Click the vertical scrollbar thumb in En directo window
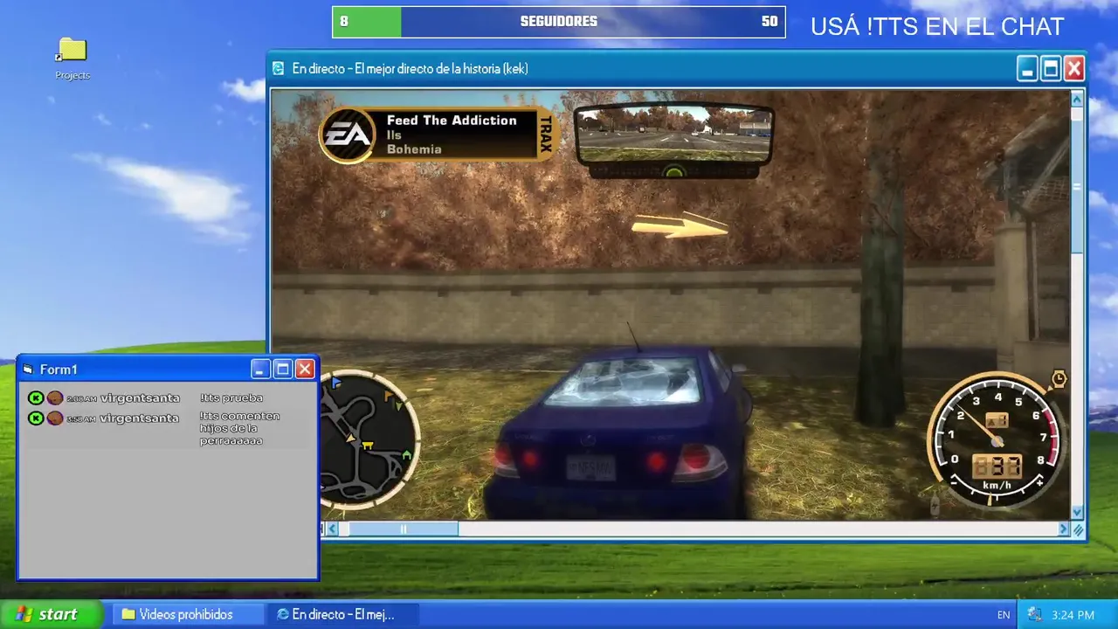 (x=1078, y=186)
